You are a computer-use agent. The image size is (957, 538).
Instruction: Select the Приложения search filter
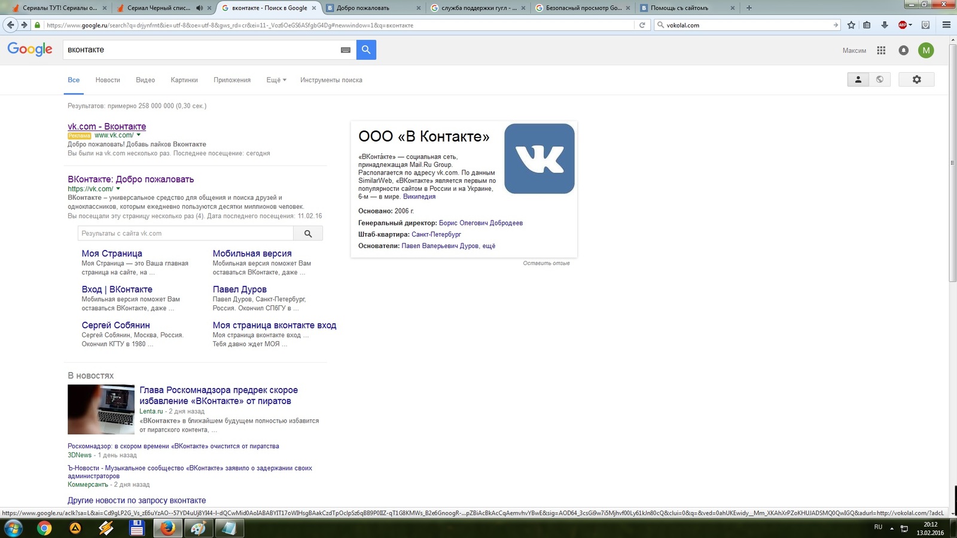point(232,80)
